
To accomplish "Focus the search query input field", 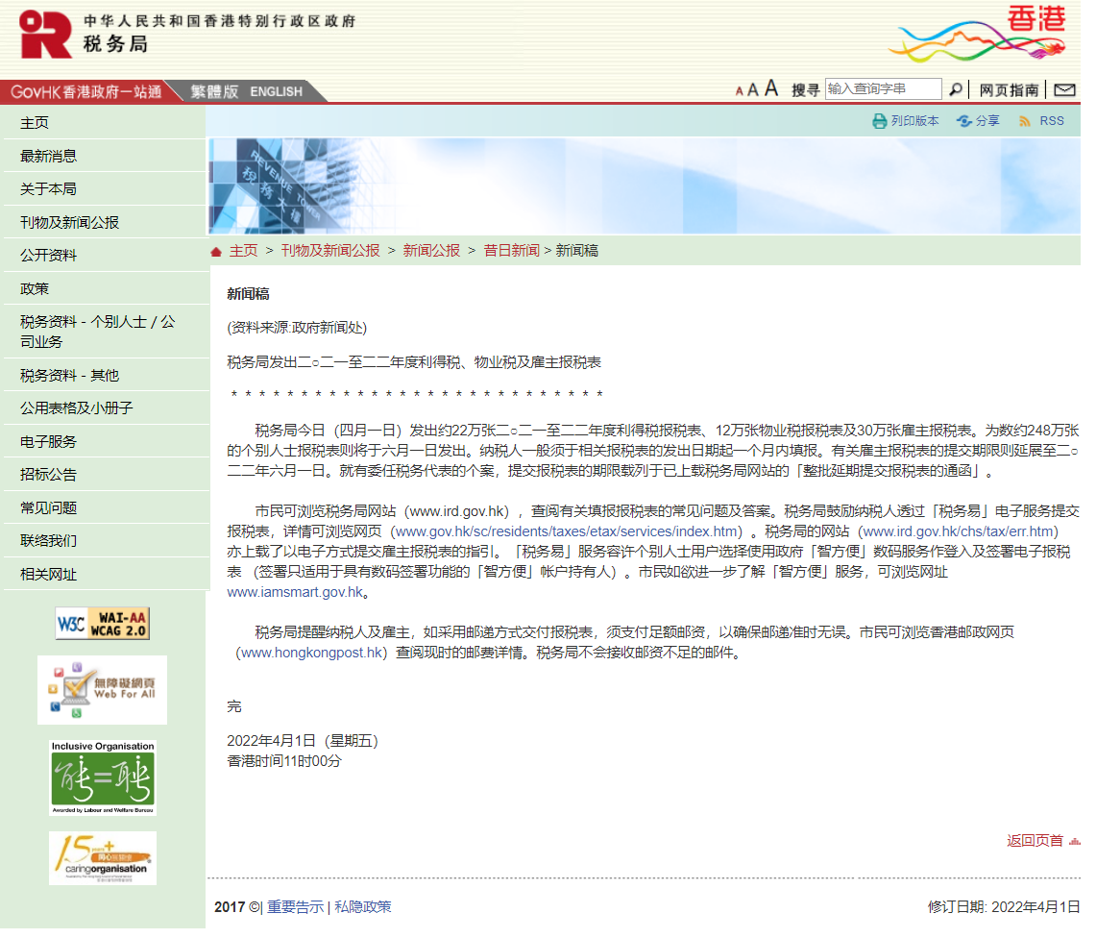I will click(x=883, y=88).
